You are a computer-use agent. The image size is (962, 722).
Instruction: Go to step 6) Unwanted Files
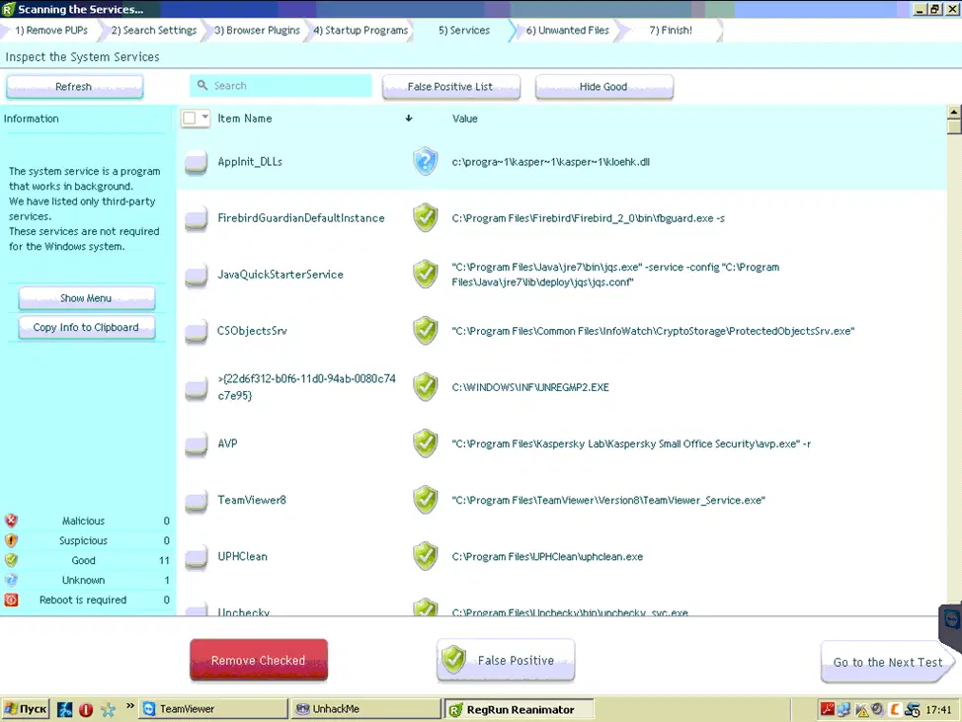[x=568, y=30]
